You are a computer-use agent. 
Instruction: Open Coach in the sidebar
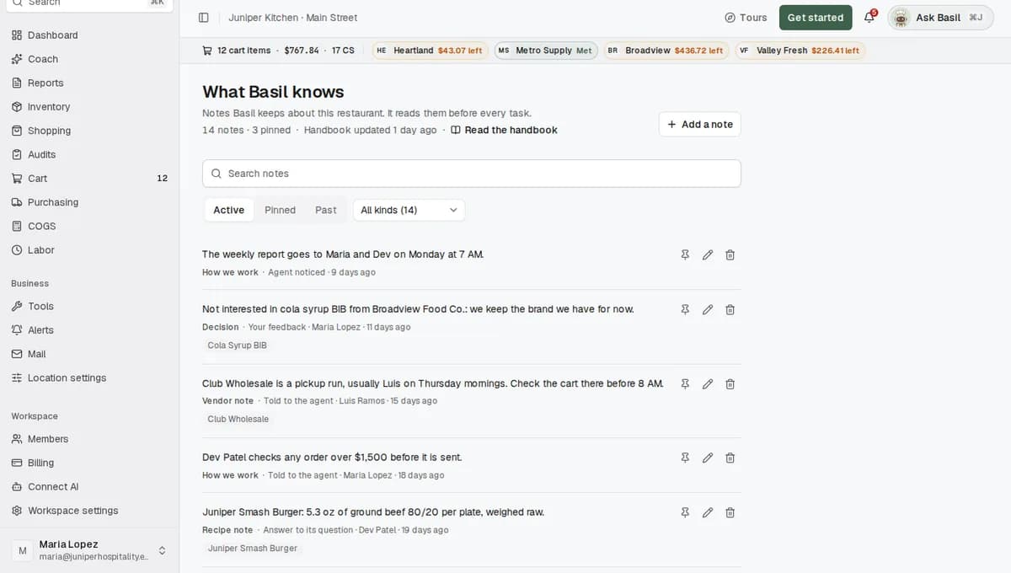[x=89, y=59]
